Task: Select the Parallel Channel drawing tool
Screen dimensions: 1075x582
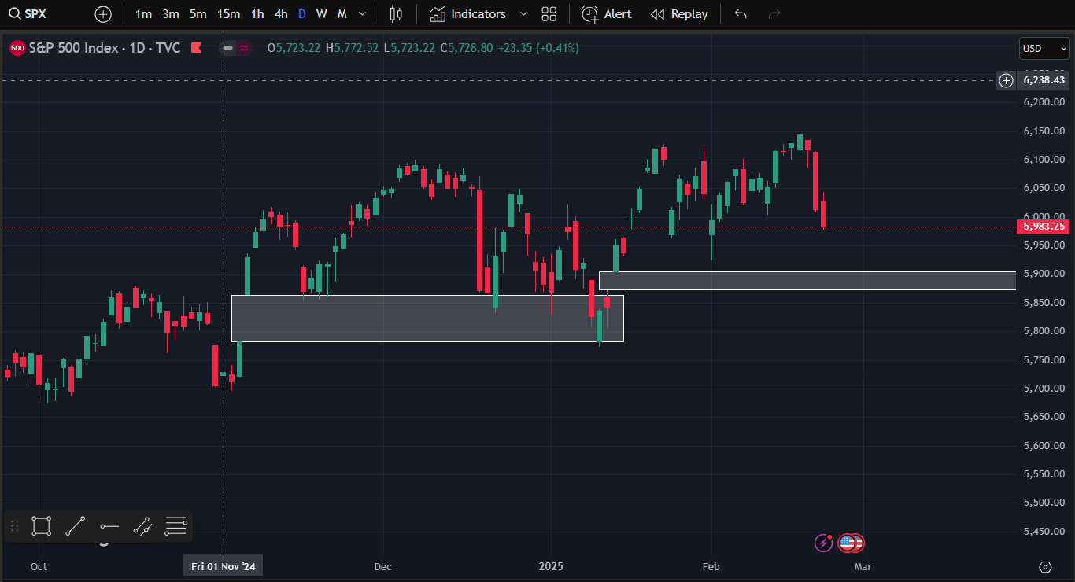Action: (x=142, y=526)
